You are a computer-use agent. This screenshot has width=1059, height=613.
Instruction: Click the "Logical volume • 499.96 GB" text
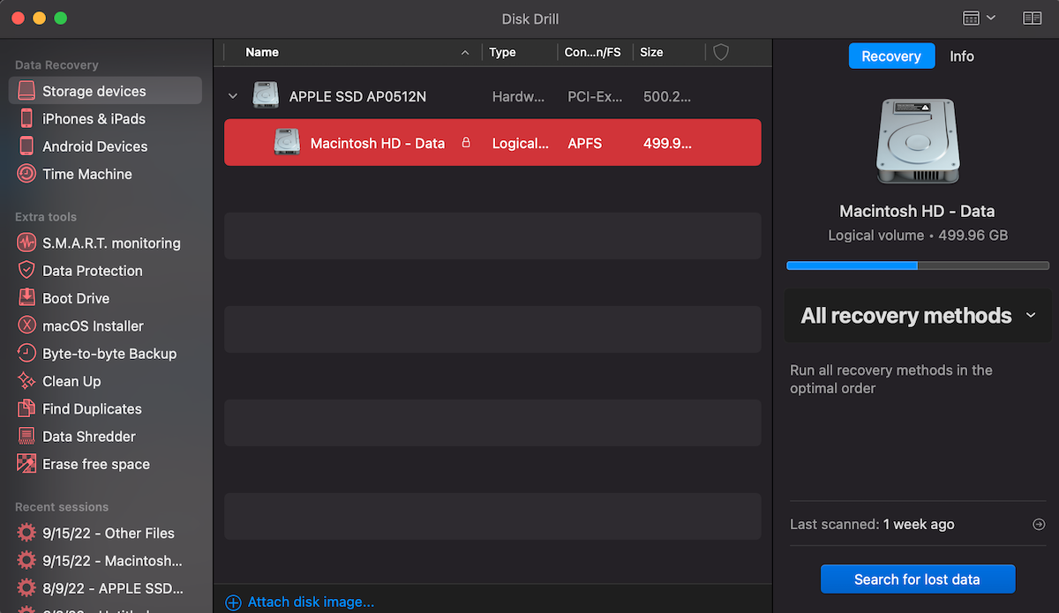918,235
